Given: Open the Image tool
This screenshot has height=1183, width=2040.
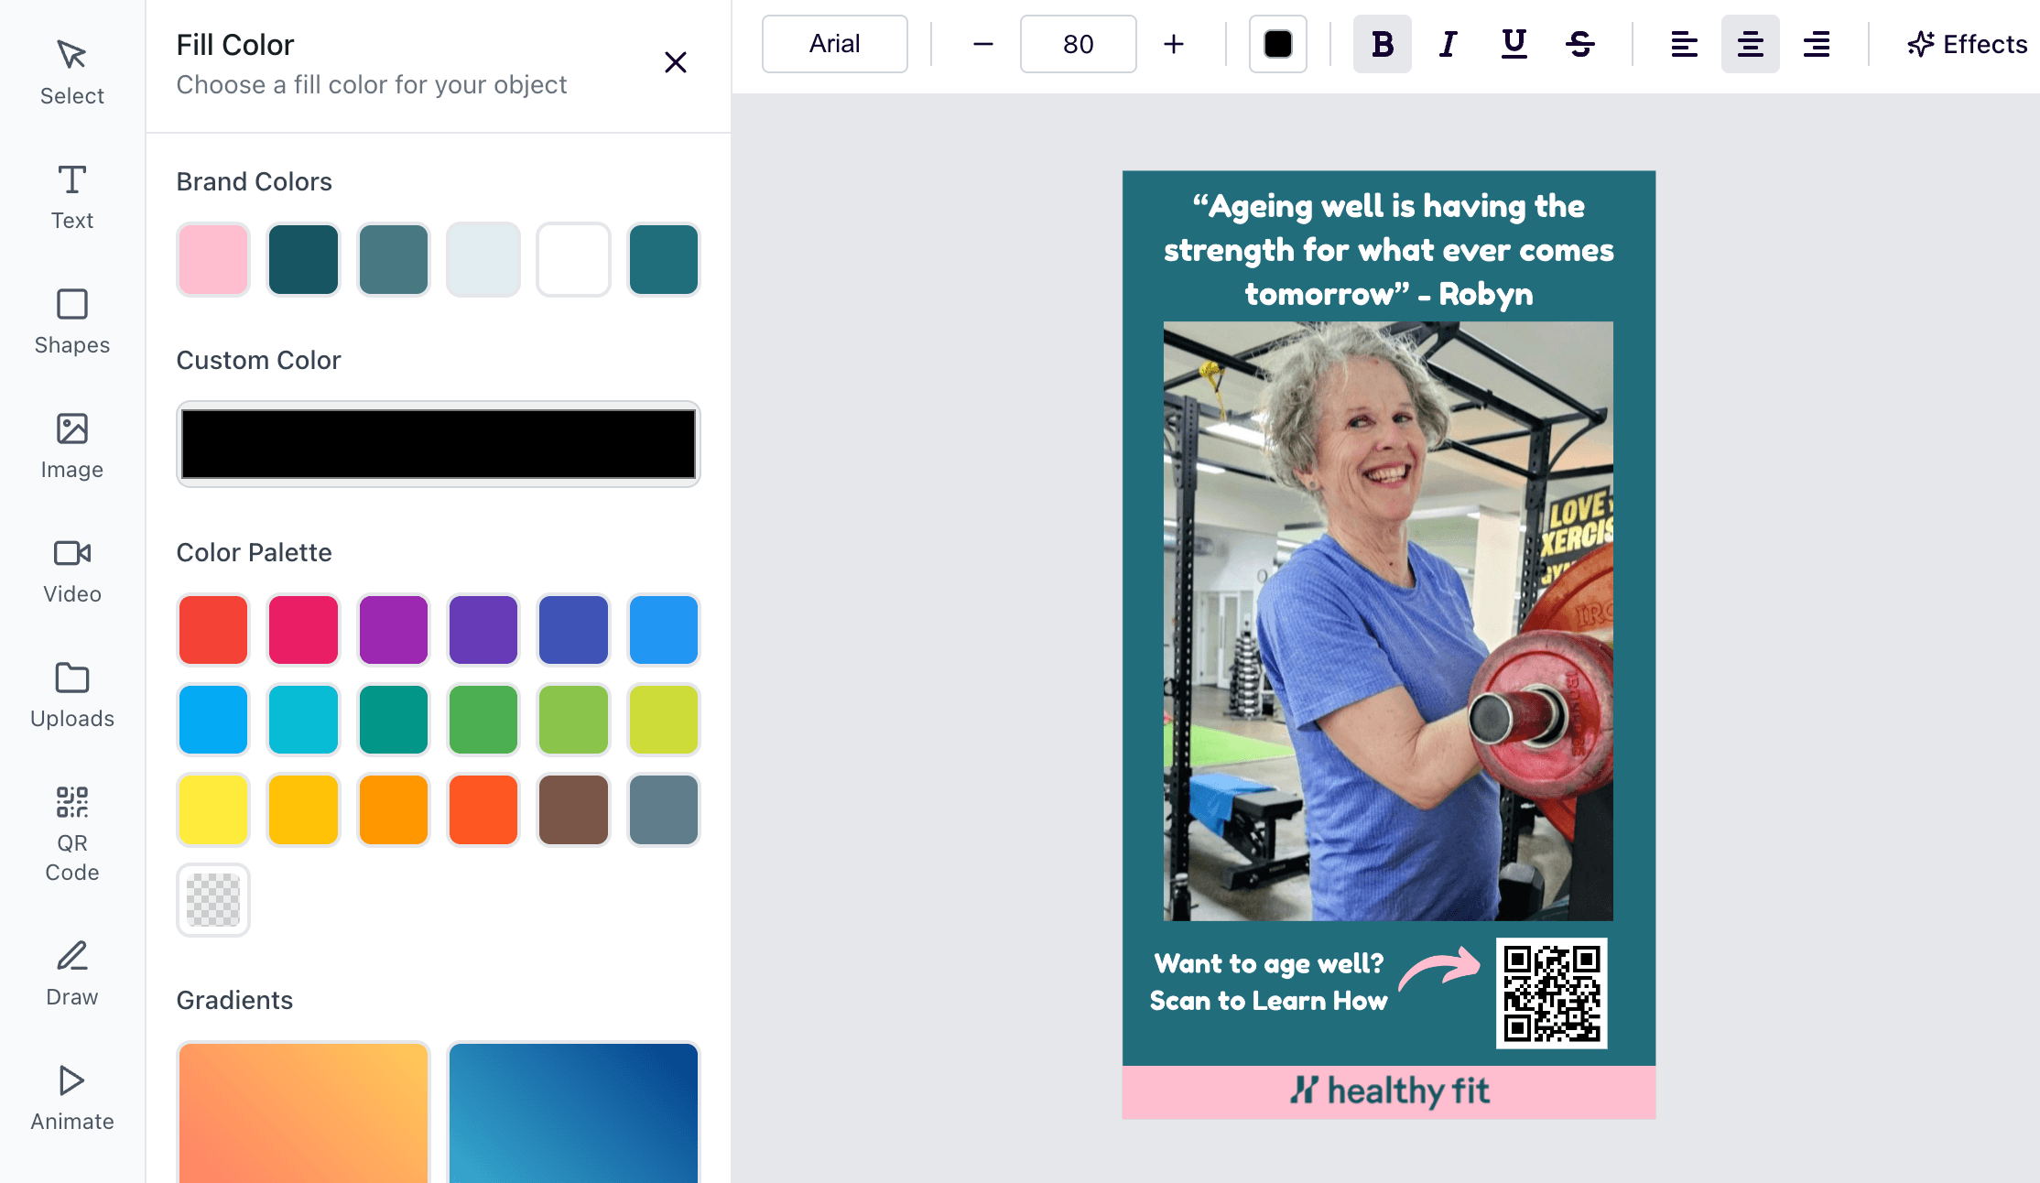Looking at the screenshot, I should [71, 446].
